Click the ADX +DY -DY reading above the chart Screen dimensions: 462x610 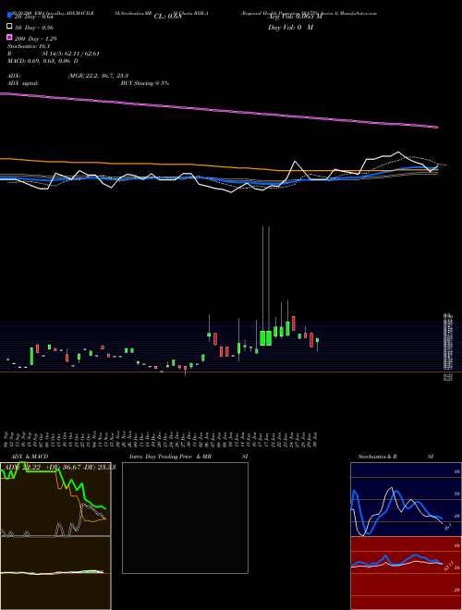[58, 468]
